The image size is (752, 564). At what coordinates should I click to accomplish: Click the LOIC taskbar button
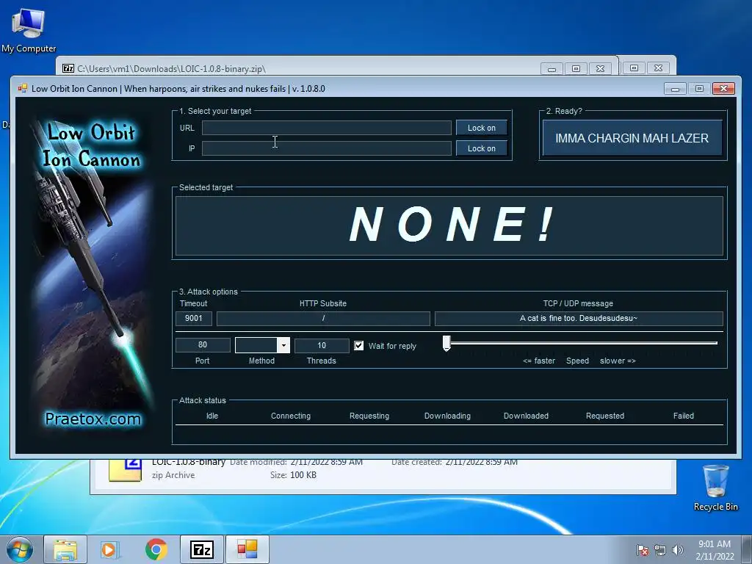(x=247, y=549)
